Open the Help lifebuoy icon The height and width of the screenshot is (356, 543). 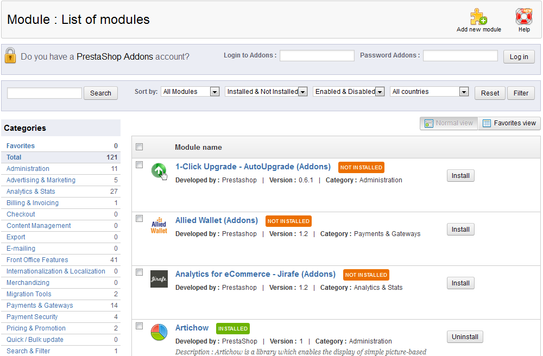tap(524, 16)
